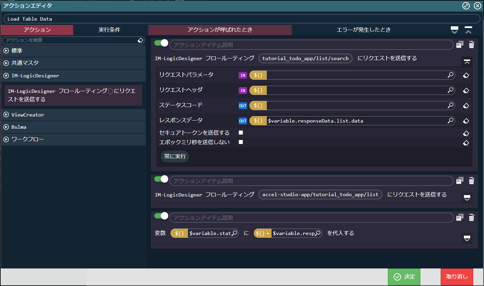Duplicate the tutorial_todo_app/list/search action item
This screenshot has height=286, width=484.
pyautogui.click(x=460, y=45)
